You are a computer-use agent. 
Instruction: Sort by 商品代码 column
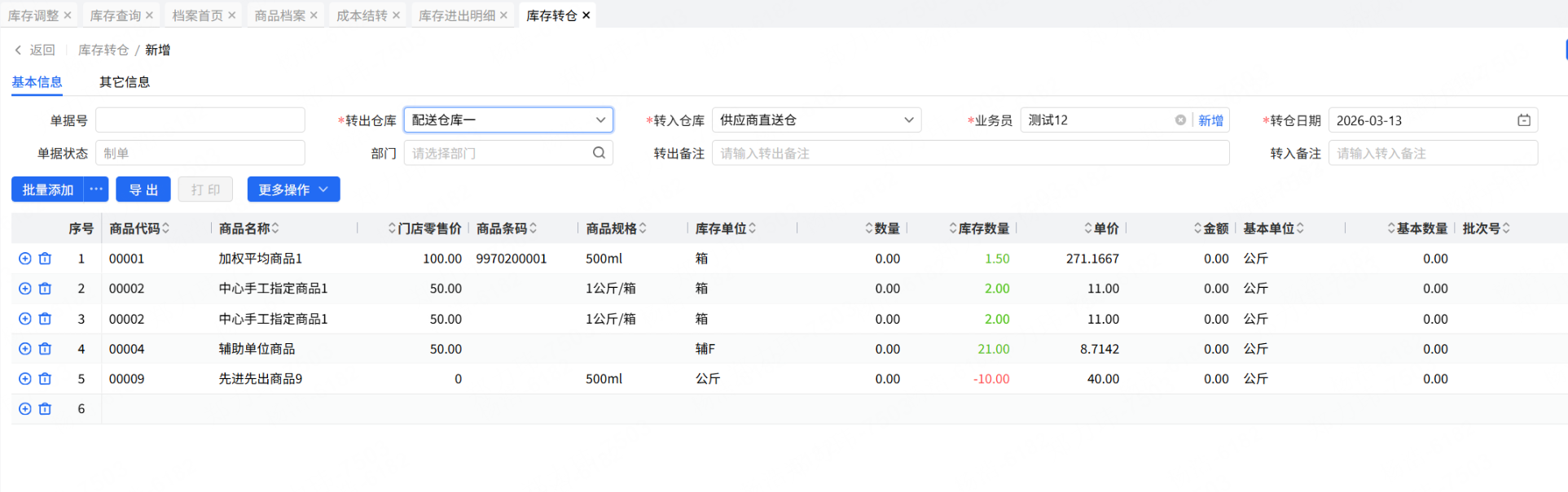click(x=166, y=229)
